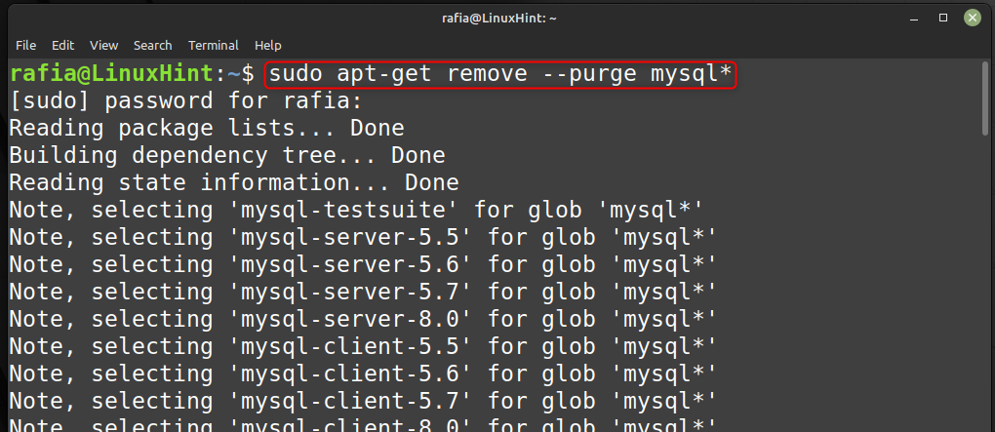Click the Building dependency tree line

[x=227, y=156]
